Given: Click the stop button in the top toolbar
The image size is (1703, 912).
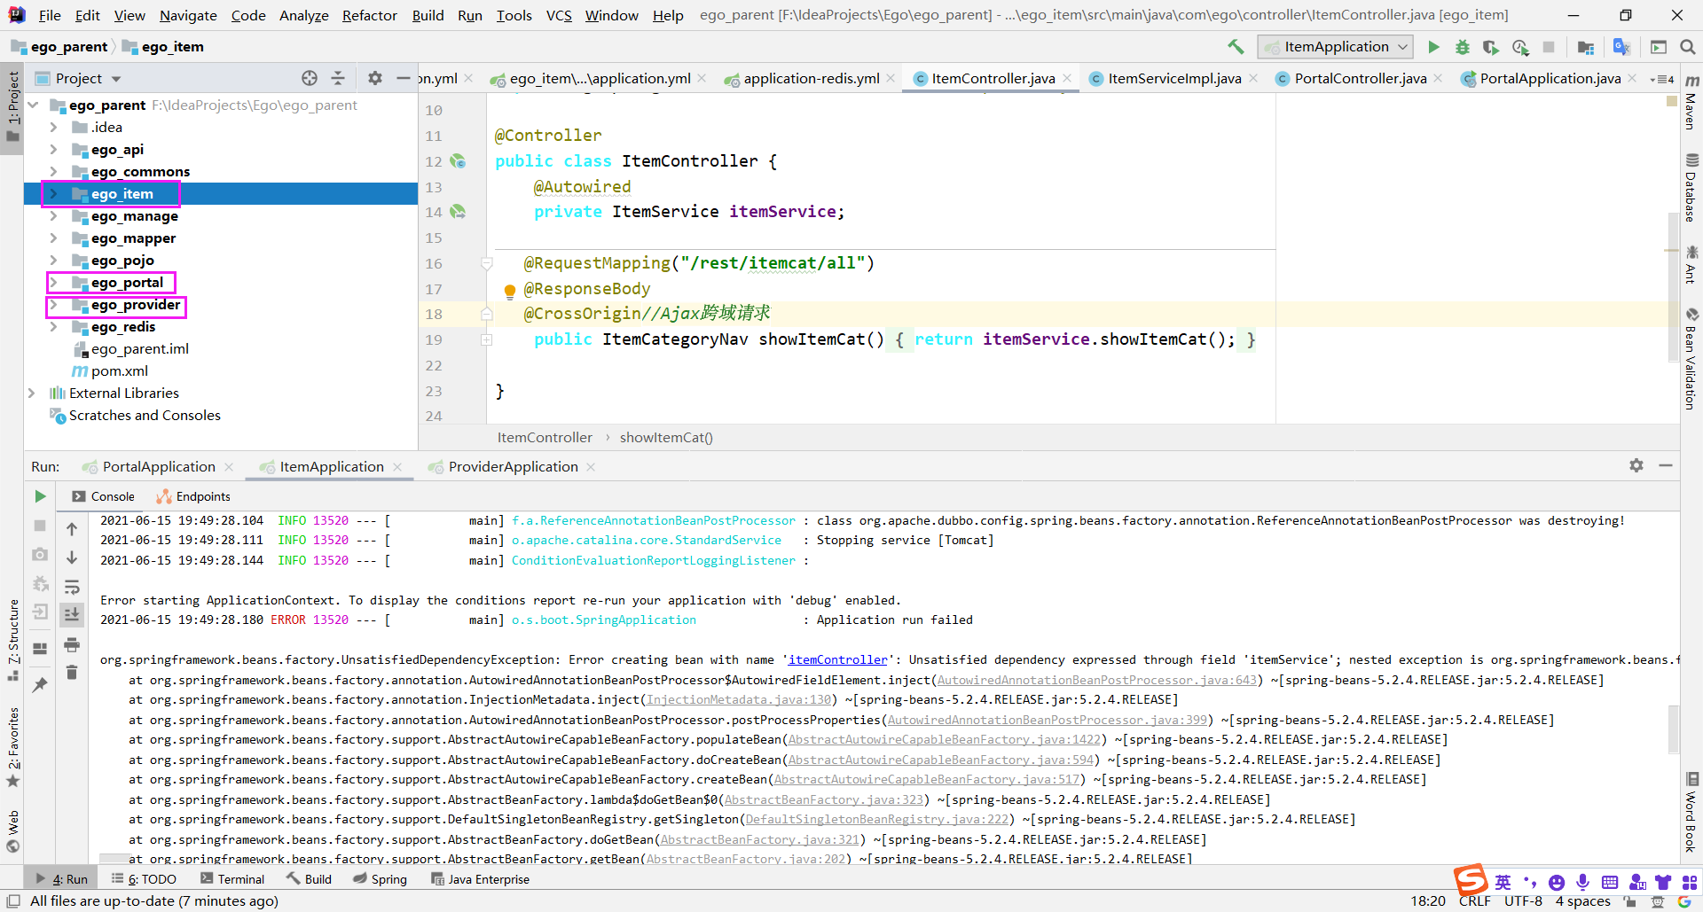Looking at the screenshot, I should pyautogui.click(x=1549, y=47).
